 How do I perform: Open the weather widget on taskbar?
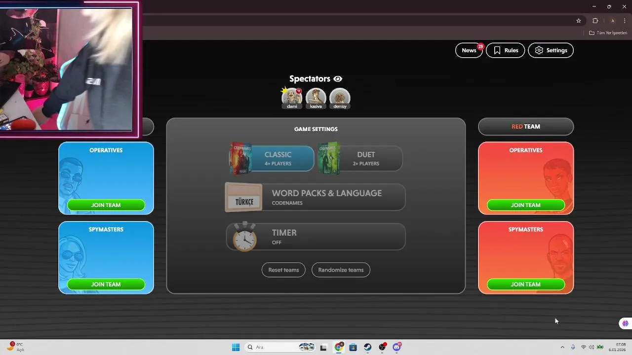[16, 347]
